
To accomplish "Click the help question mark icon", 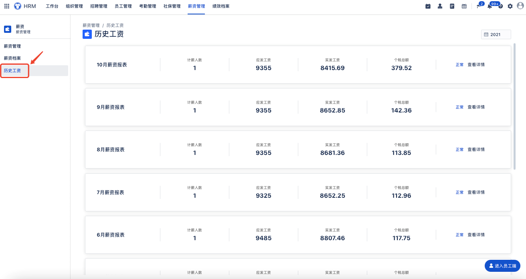I will [500, 6].
